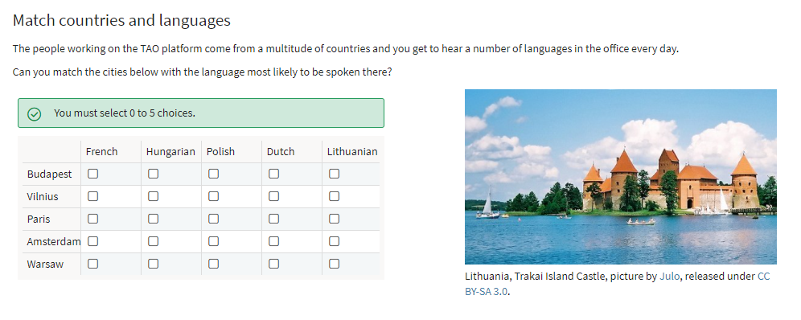The height and width of the screenshot is (320, 801).
Task: Check French for the Budapest row
Action: [x=93, y=174]
